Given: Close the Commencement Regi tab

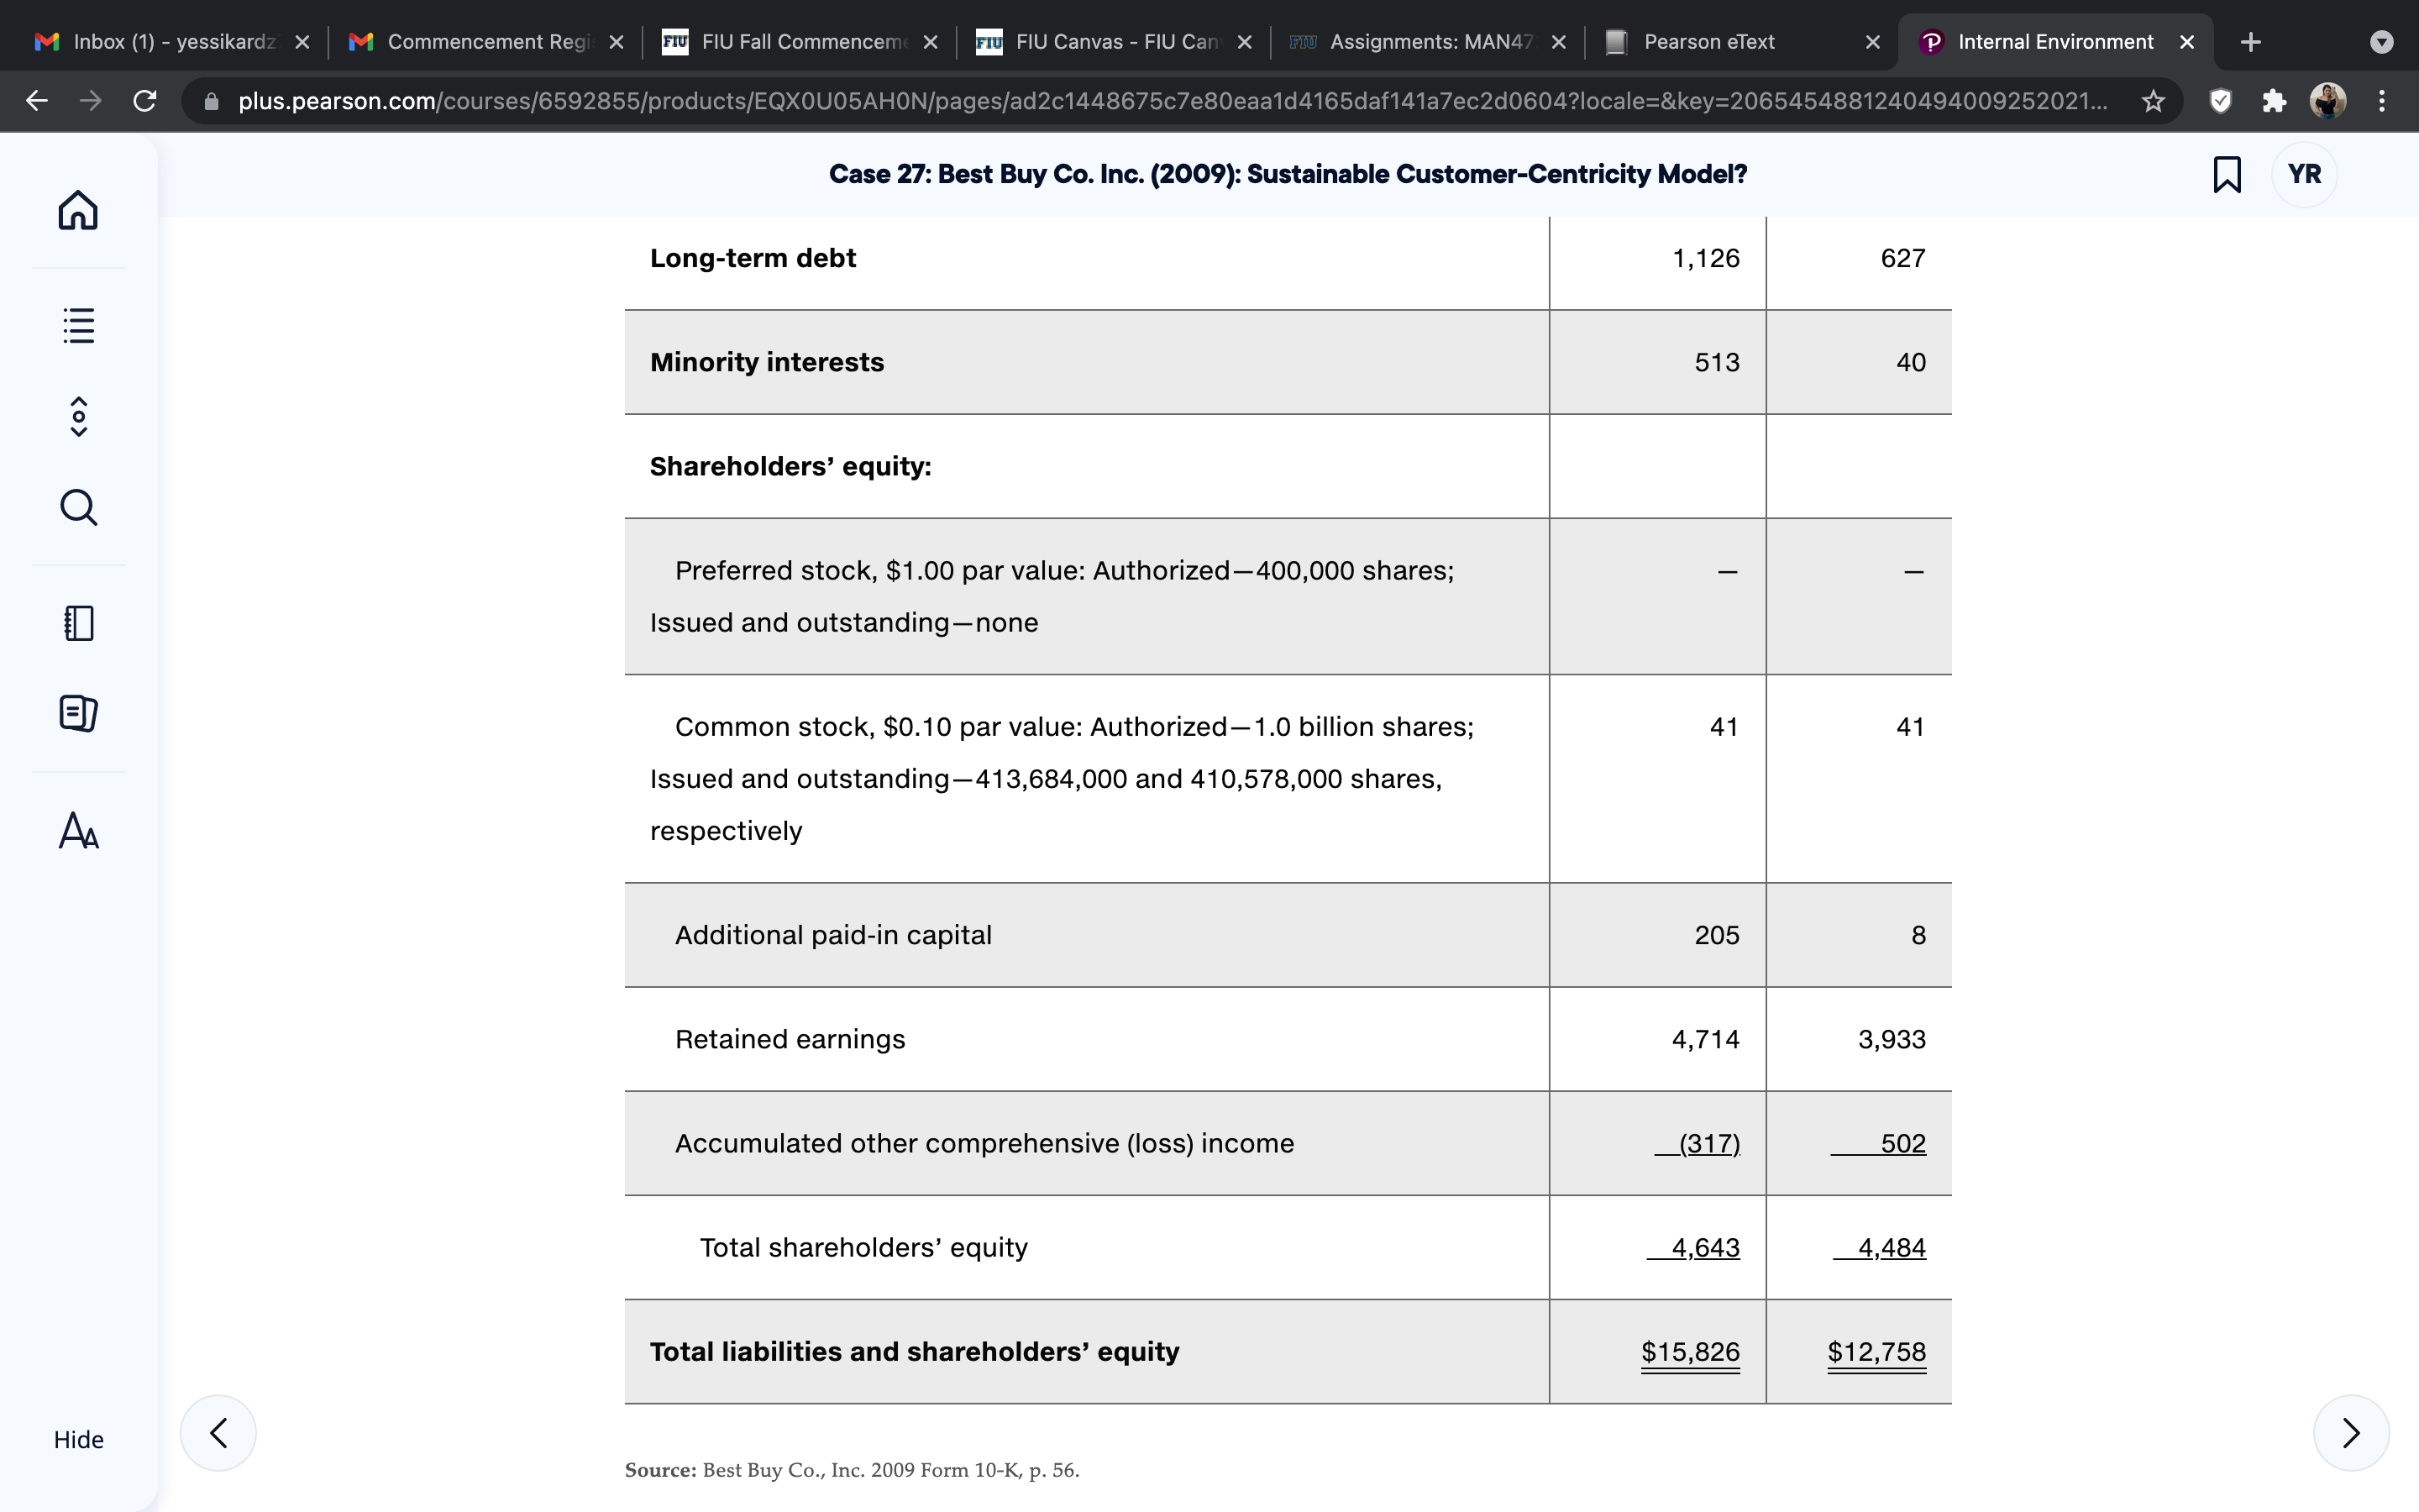Looking at the screenshot, I should pyautogui.click(x=616, y=42).
